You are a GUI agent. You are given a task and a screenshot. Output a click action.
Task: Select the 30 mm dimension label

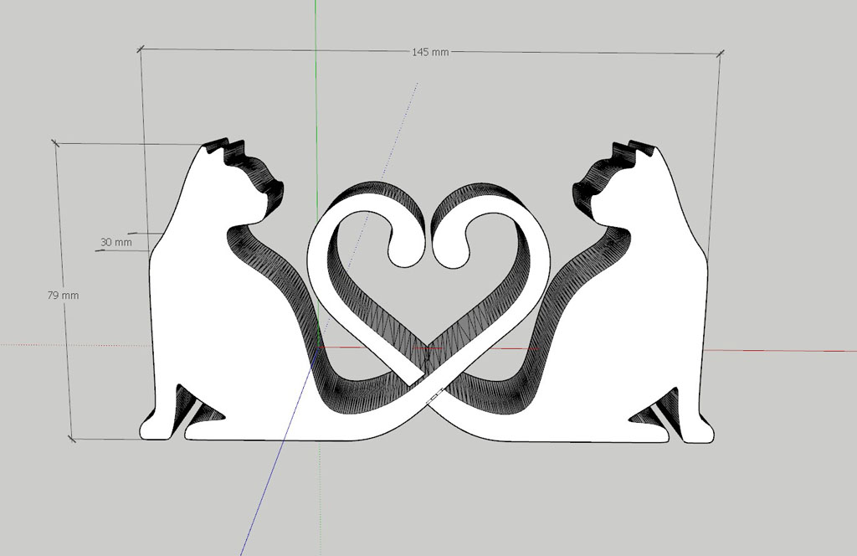(x=116, y=242)
